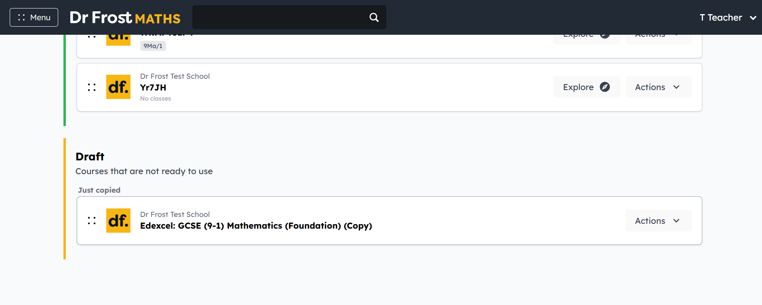Open Actions dropdown for Yr7JH
The height and width of the screenshot is (305, 762).
click(x=659, y=87)
